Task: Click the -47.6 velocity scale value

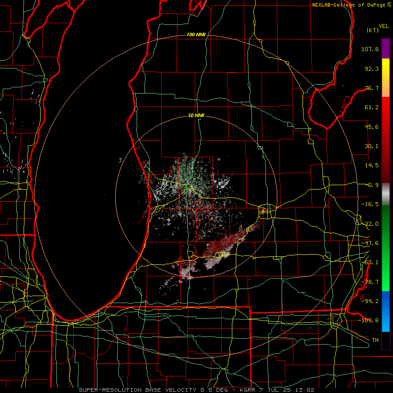Action: (x=370, y=243)
